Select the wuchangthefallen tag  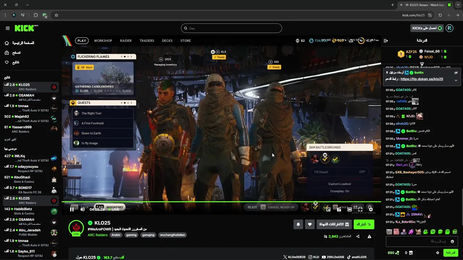point(173,235)
